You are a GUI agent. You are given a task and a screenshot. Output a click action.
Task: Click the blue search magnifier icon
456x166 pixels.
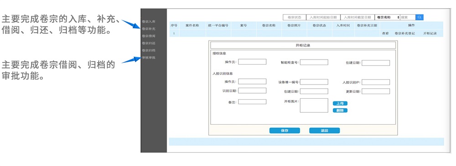coord(420,17)
